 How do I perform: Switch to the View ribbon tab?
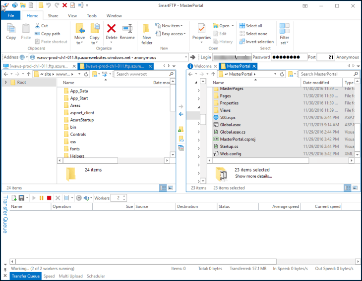pos(72,16)
